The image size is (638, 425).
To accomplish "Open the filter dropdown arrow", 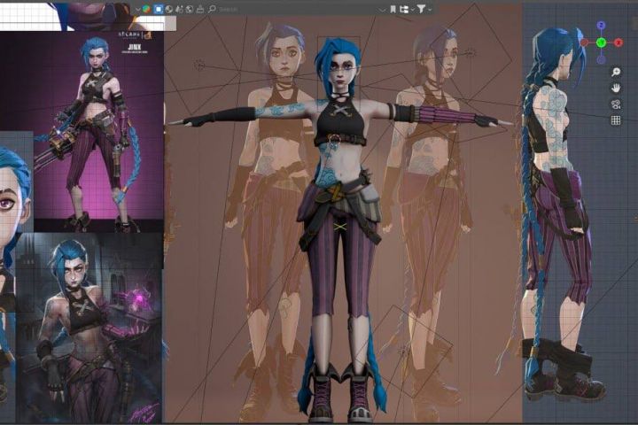I will click(x=430, y=10).
